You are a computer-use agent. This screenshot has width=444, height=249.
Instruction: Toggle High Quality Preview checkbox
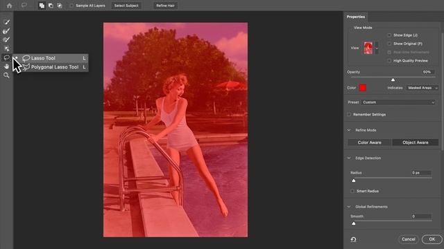coord(389,61)
